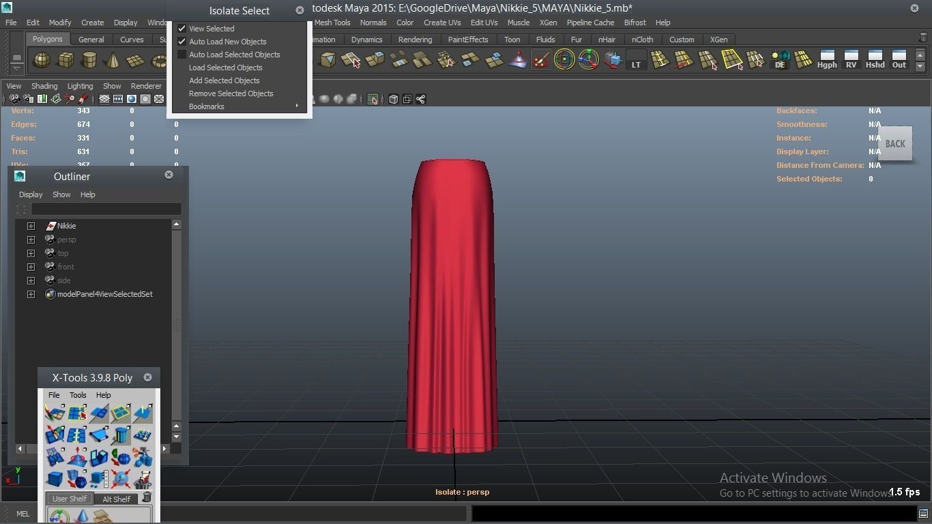Switch to Alt Shelf in X-Tools

[116, 499]
